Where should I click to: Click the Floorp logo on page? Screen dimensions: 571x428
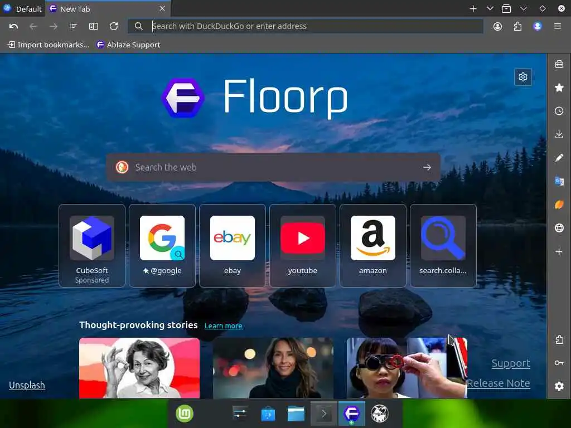tap(183, 98)
